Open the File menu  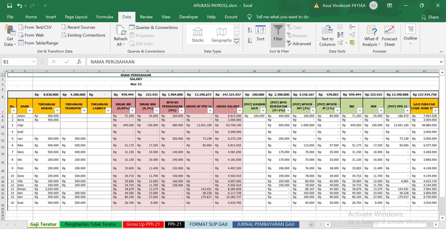pyautogui.click(x=10, y=17)
